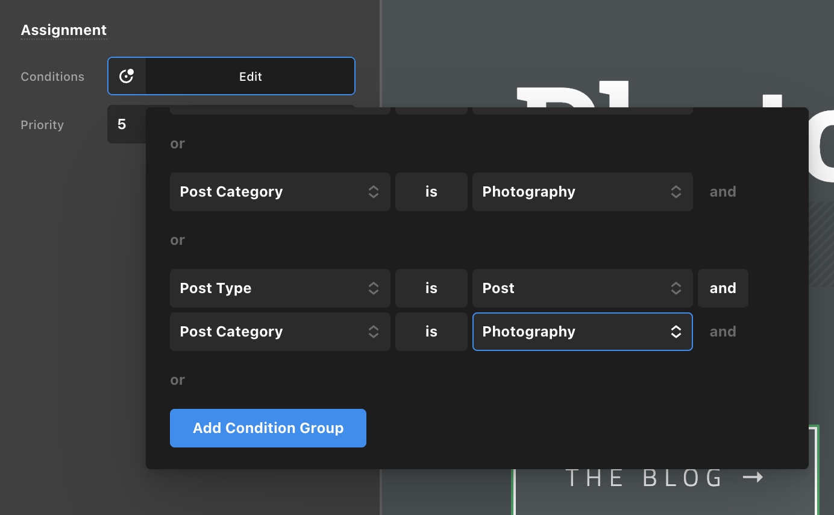Open the upper Photography value dropdown
The image size is (834, 515).
pos(583,192)
